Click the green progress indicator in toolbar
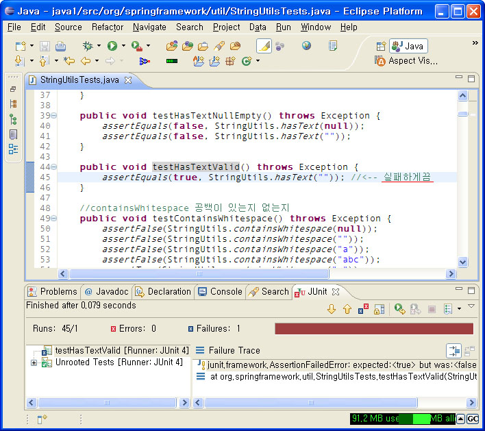Viewport: 485px width, 431px height. tap(172, 61)
